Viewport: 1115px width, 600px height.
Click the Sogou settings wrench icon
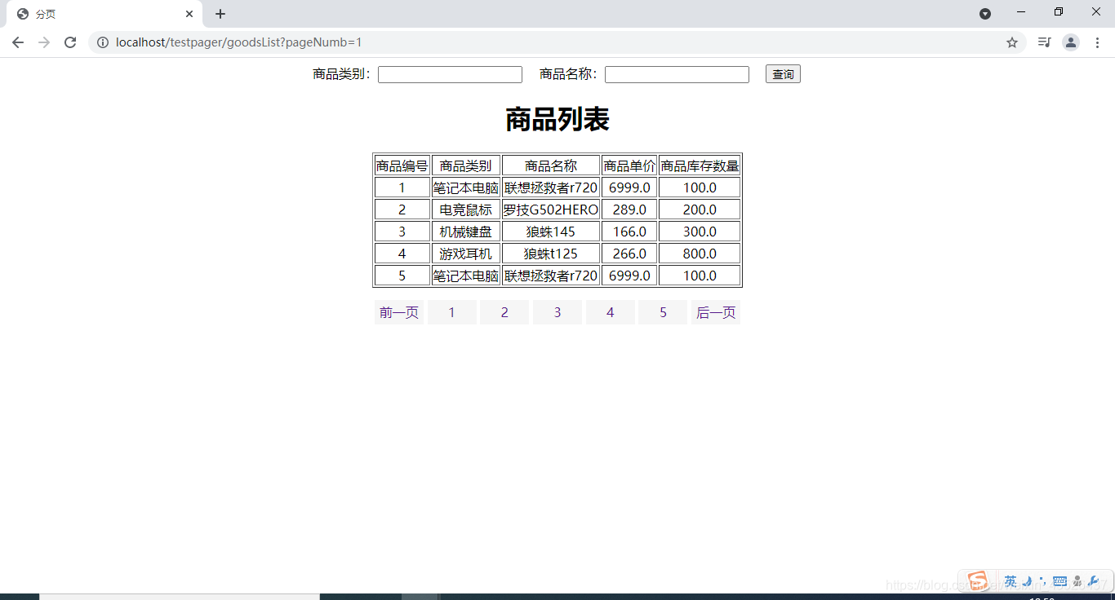pyautogui.click(x=1094, y=580)
